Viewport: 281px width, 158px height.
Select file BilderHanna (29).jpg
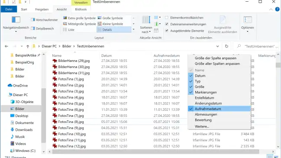(x=74, y=61)
